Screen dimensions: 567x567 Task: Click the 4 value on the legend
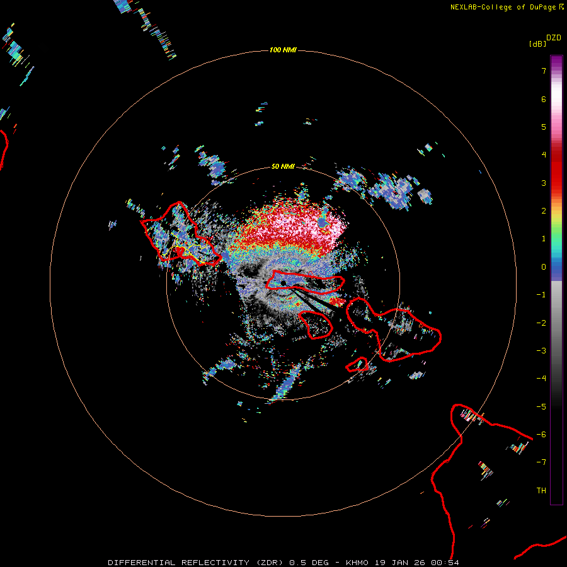(x=544, y=155)
